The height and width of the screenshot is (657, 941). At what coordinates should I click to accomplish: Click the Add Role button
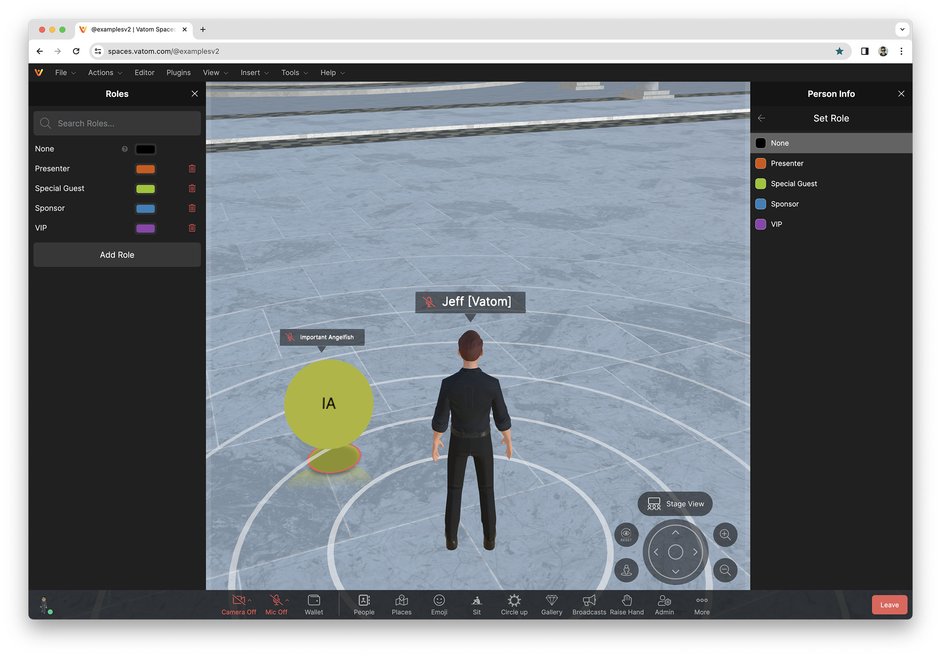(117, 255)
